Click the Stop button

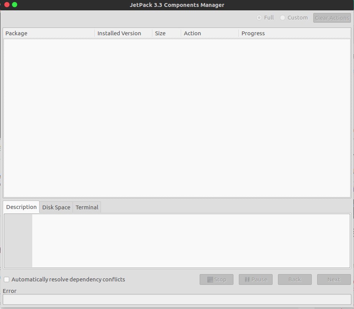click(217, 279)
